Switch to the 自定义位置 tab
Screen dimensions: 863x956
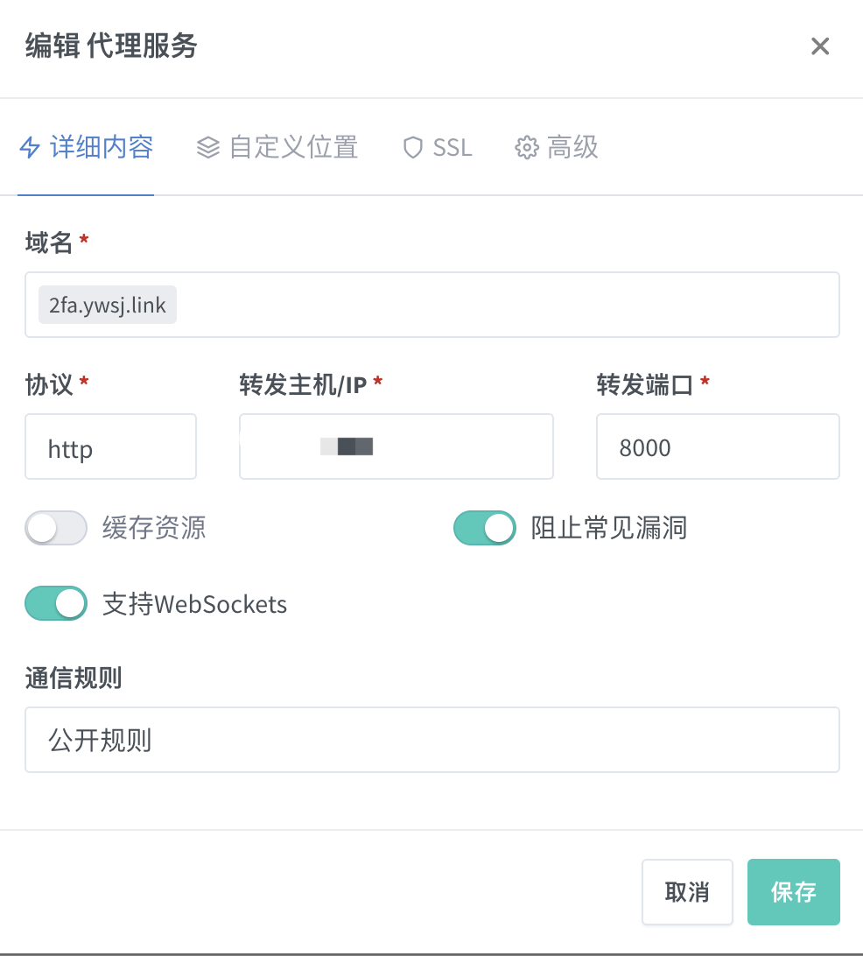(277, 148)
